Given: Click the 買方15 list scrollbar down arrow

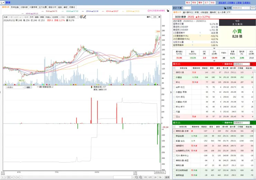Looking at the screenshot, I should click(x=255, y=119).
